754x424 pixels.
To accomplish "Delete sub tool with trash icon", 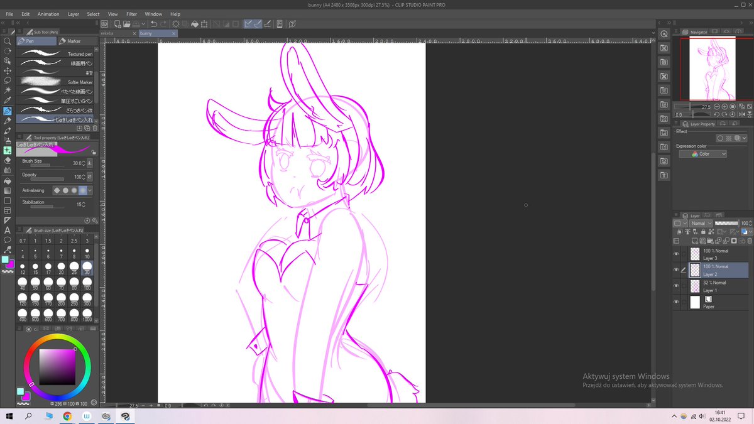I will pos(95,128).
